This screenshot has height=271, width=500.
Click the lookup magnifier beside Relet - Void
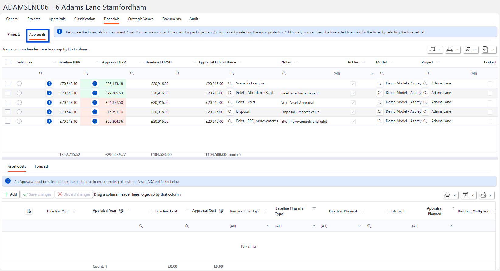click(x=230, y=102)
